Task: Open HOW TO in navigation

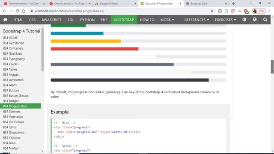Action: [x=147, y=20]
